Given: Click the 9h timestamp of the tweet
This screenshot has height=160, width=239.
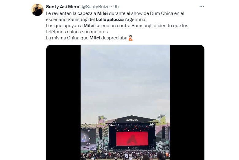Looking at the screenshot, I should coord(116,7).
